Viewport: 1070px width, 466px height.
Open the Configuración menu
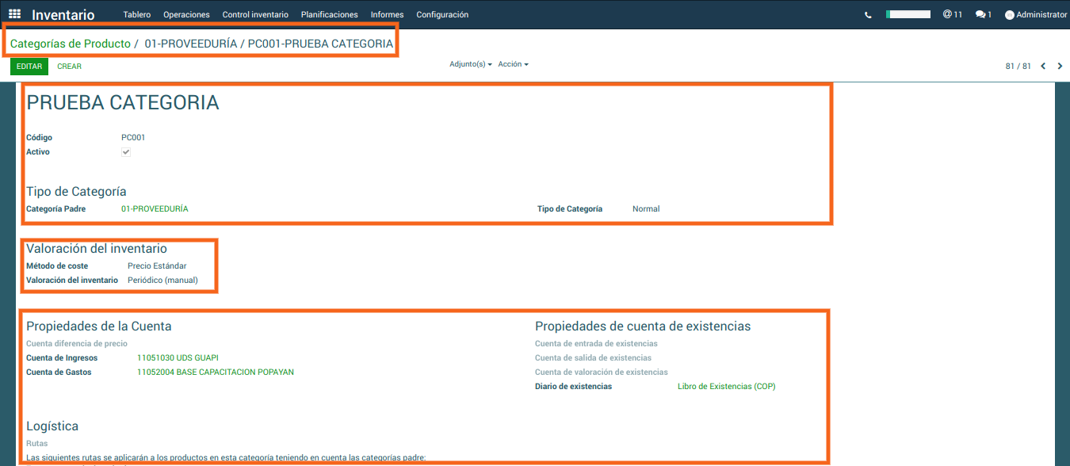point(442,14)
